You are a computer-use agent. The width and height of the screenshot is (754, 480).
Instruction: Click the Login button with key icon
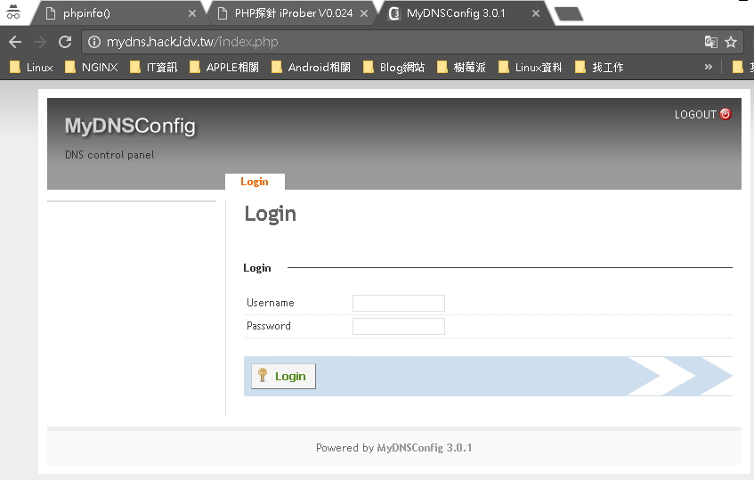point(283,376)
